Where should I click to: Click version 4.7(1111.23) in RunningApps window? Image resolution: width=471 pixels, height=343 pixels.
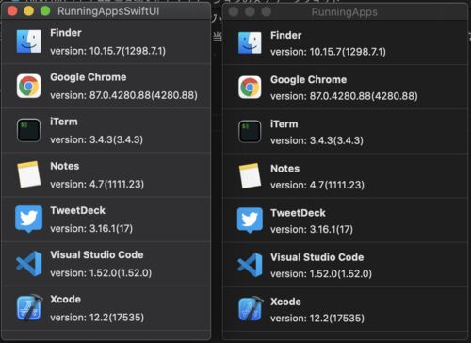point(317,185)
